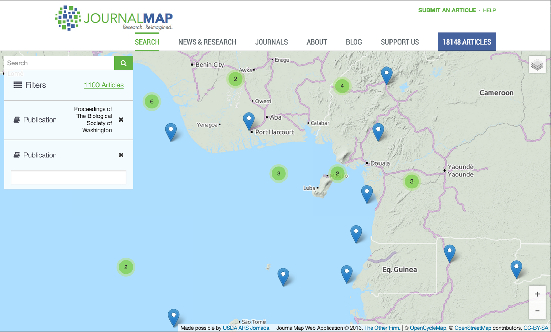Click the map pin near Port Harcourt
Viewport: 551px width, 332px height.
(249, 120)
